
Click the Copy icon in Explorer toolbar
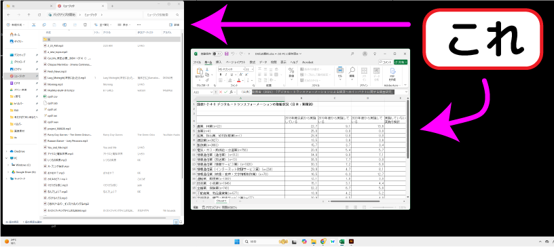44,24
